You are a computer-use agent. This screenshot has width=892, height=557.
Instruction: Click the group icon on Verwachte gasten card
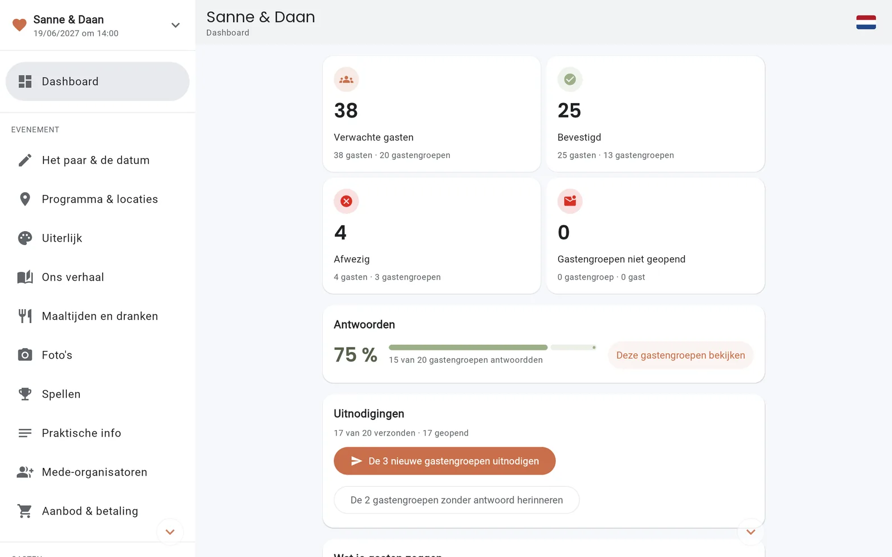pos(346,80)
